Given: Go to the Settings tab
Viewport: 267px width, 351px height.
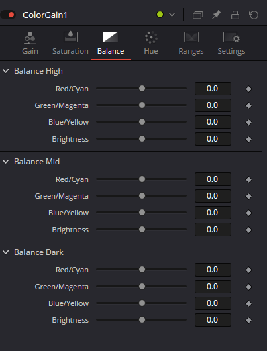Looking at the screenshot, I should click(231, 43).
